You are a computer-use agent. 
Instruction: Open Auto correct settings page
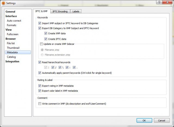(14, 21)
